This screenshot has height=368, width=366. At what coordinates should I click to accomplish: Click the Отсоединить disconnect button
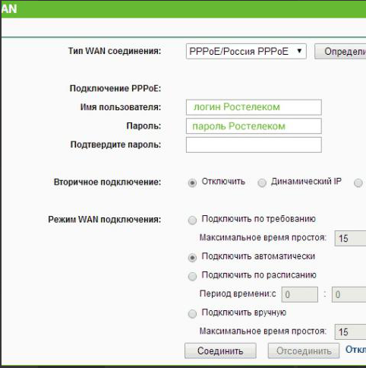tap(304, 351)
